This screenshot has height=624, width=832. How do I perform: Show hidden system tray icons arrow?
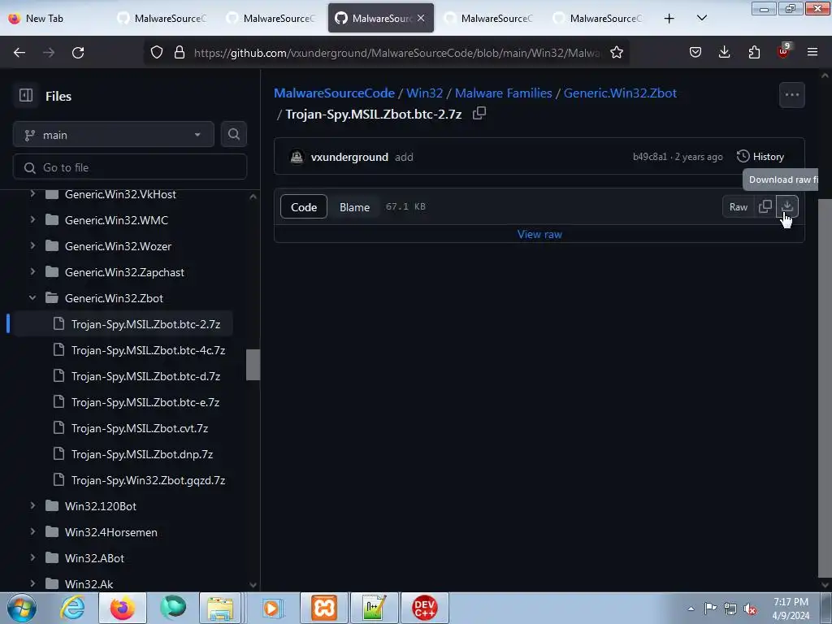691,609
